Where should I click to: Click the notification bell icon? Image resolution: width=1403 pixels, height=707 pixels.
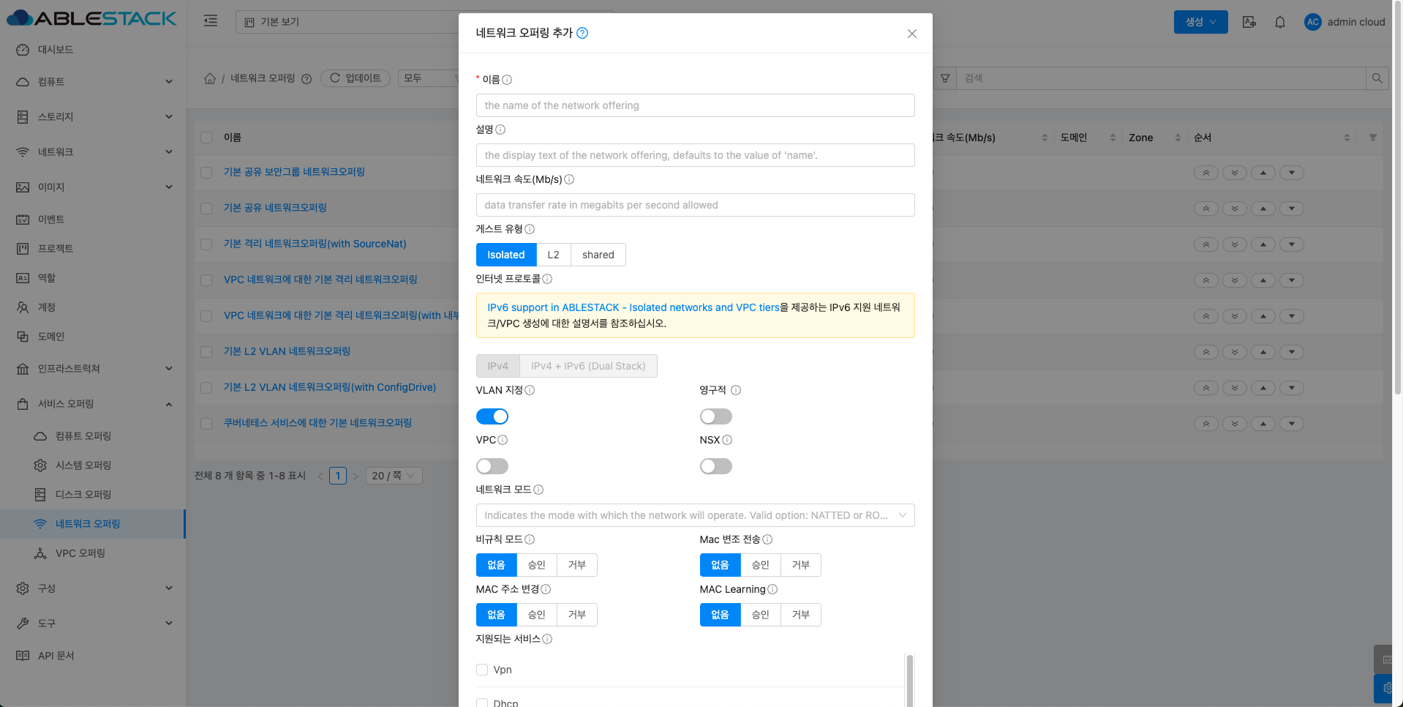pyautogui.click(x=1279, y=22)
